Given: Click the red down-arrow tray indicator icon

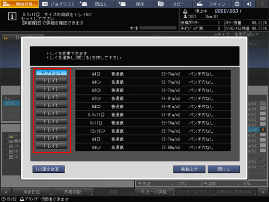Looking at the screenshot, I should tap(263, 130).
